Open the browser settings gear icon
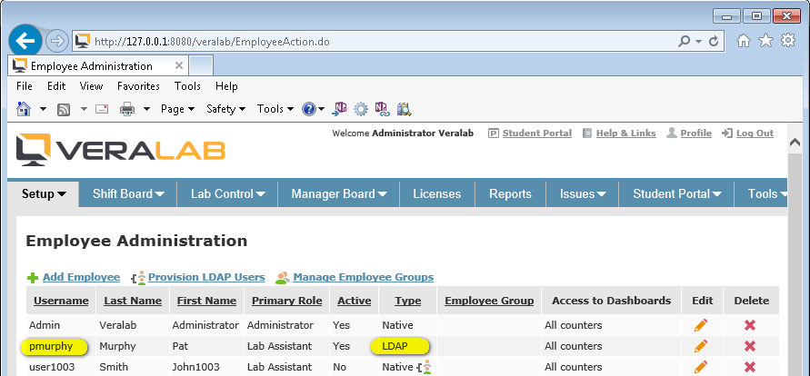The width and height of the screenshot is (810, 376). click(x=788, y=40)
